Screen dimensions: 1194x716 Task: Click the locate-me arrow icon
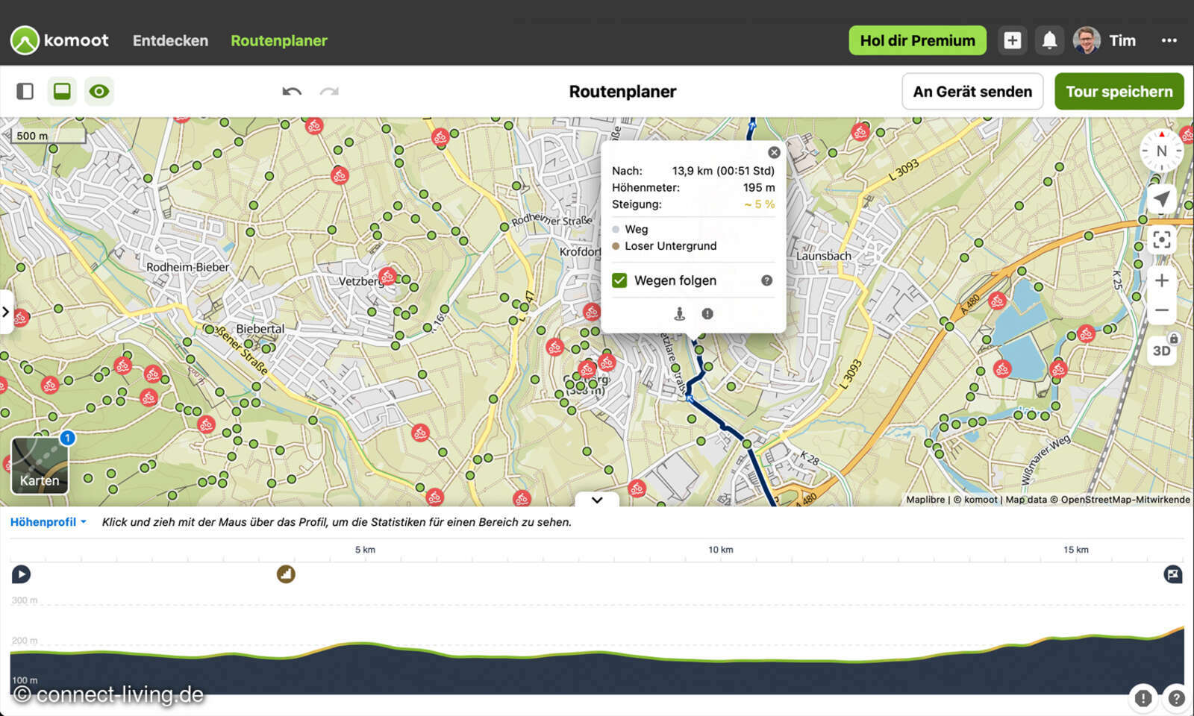[x=1161, y=199]
